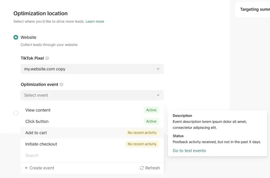Image resolution: width=270 pixels, height=178 pixels.
Task: Pick the Add to cart event
Action: click(x=36, y=133)
